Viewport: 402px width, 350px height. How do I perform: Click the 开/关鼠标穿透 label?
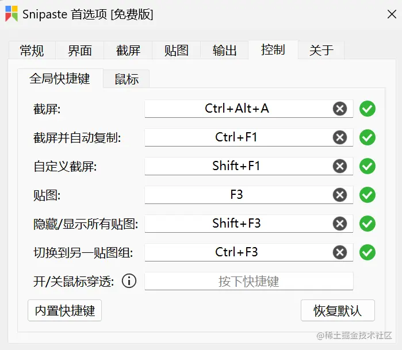click(74, 282)
